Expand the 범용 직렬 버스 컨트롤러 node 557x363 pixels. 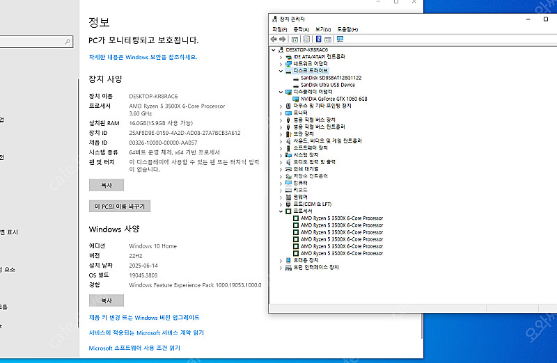click(281, 127)
